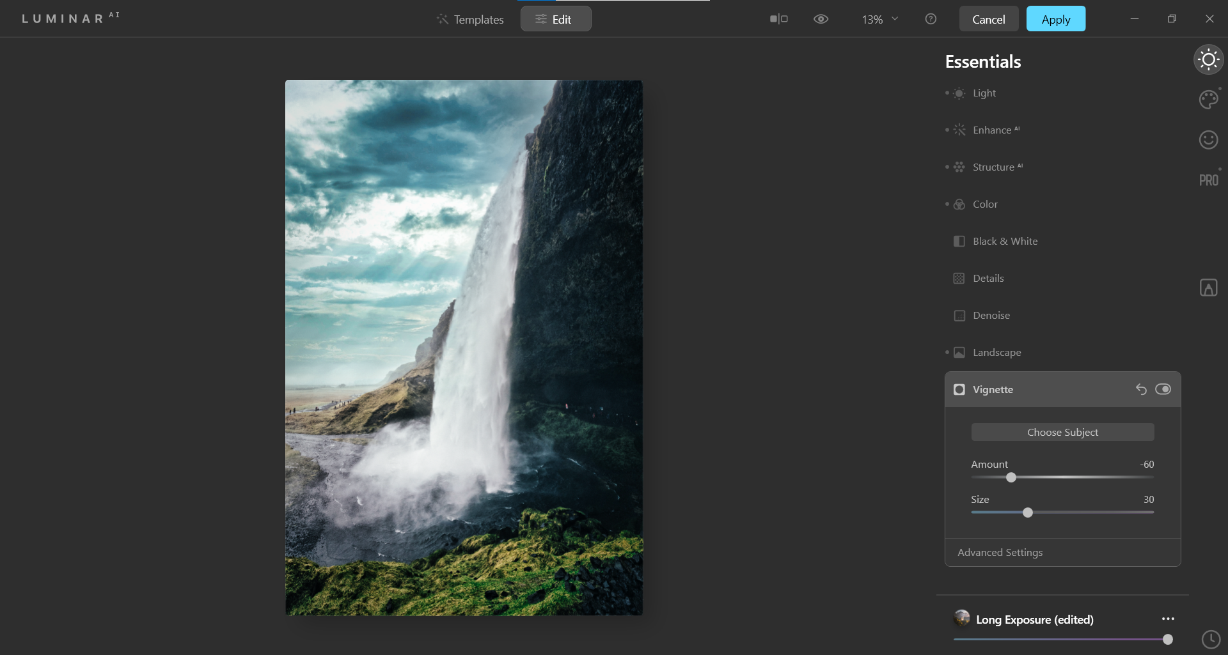This screenshot has height=655, width=1228.
Task: Switch to the Edit tab
Action: click(x=555, y=19)
